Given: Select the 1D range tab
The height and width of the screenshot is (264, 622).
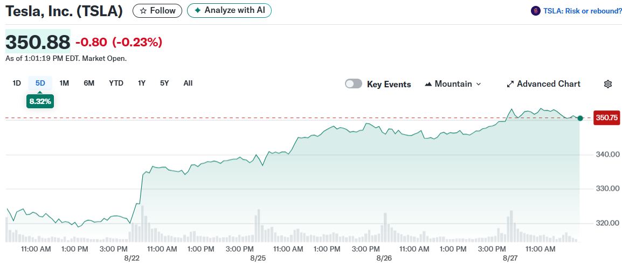Looking at the screenshot, I should [17, 84].
